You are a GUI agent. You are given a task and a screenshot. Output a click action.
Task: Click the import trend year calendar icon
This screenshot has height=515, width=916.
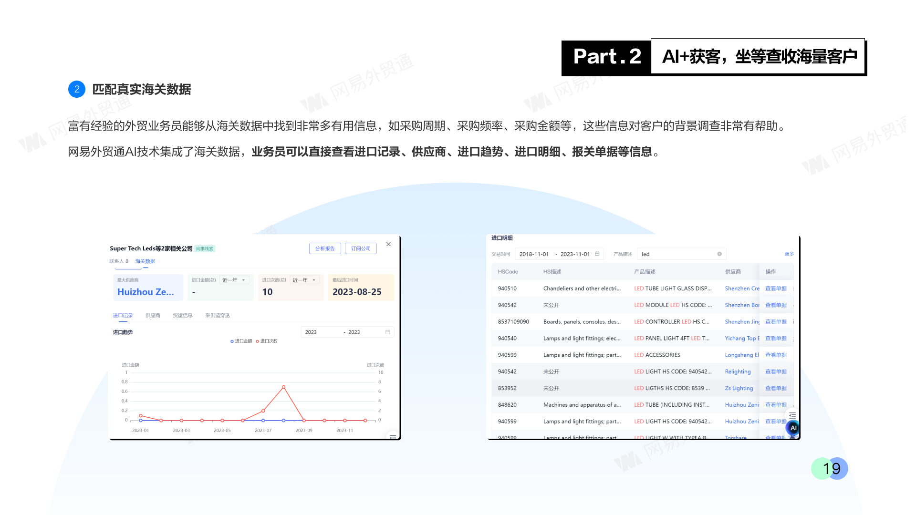pyautogui.click(x=387, y=332)
